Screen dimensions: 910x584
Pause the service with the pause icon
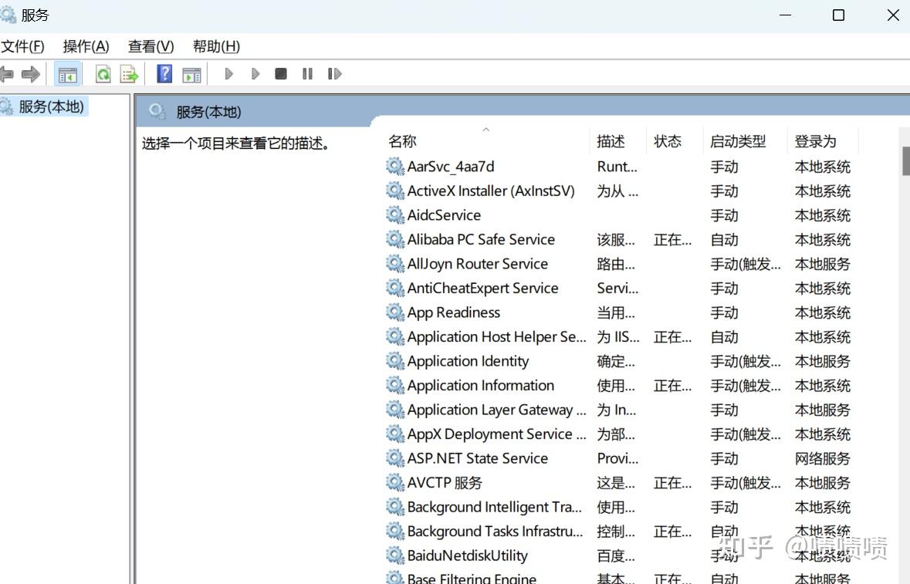306,73
